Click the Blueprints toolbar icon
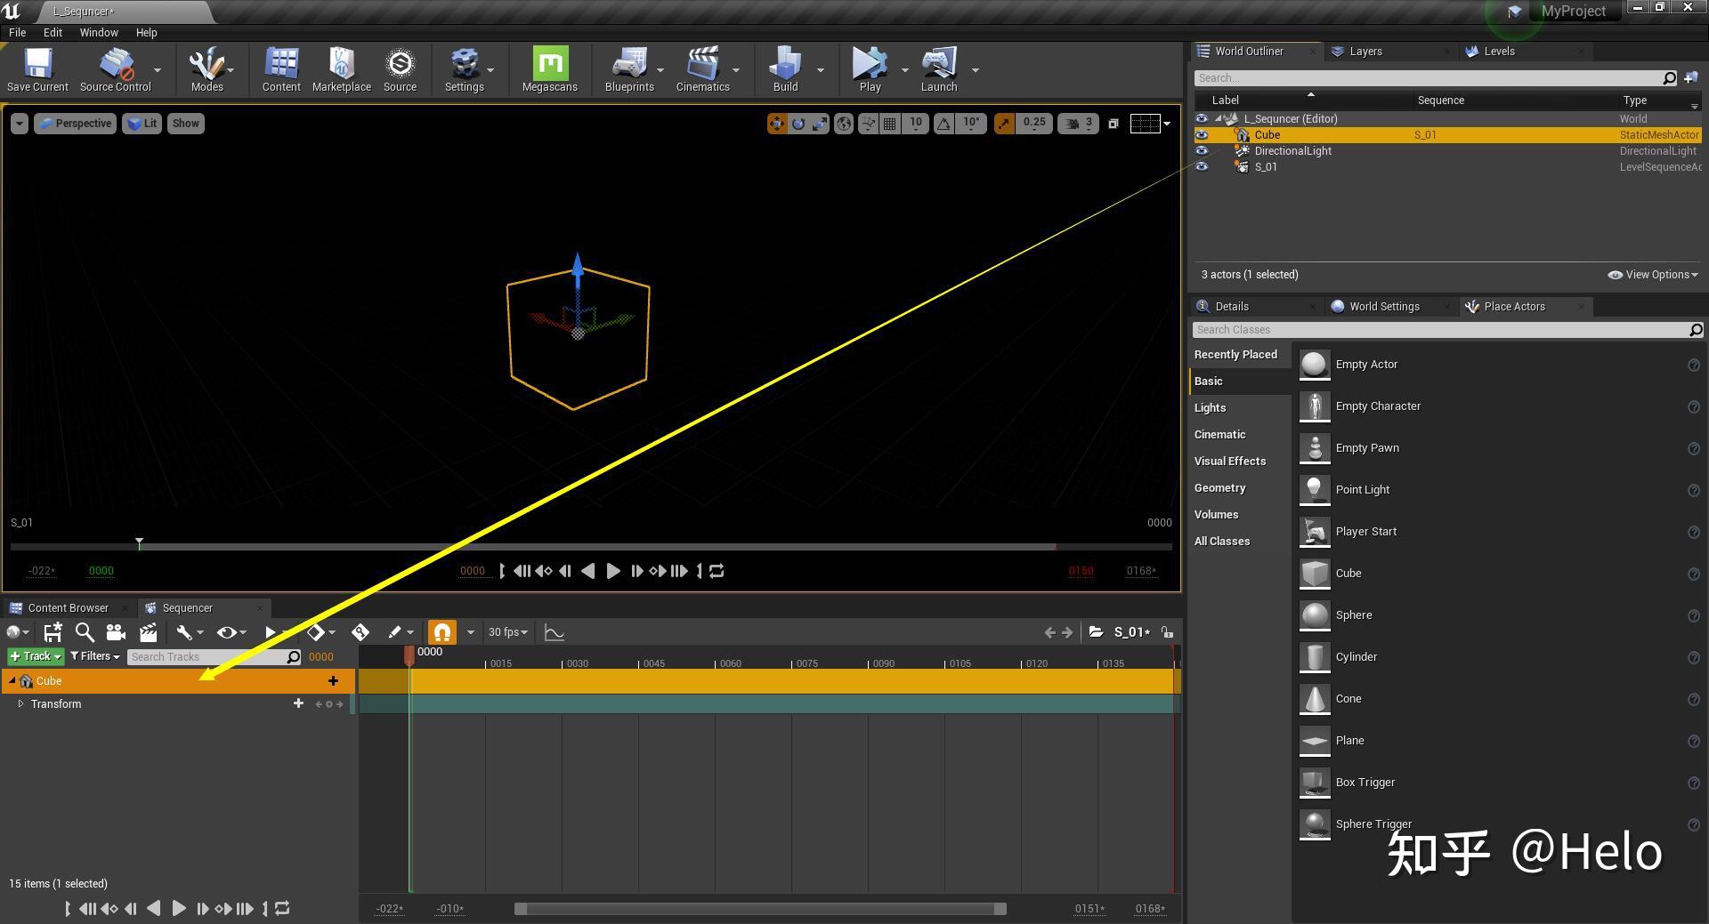Screen dimensions: 1709x924 (629, 69)
